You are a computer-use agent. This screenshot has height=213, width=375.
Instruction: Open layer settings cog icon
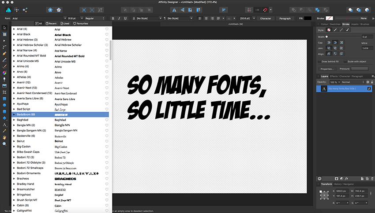367,82
